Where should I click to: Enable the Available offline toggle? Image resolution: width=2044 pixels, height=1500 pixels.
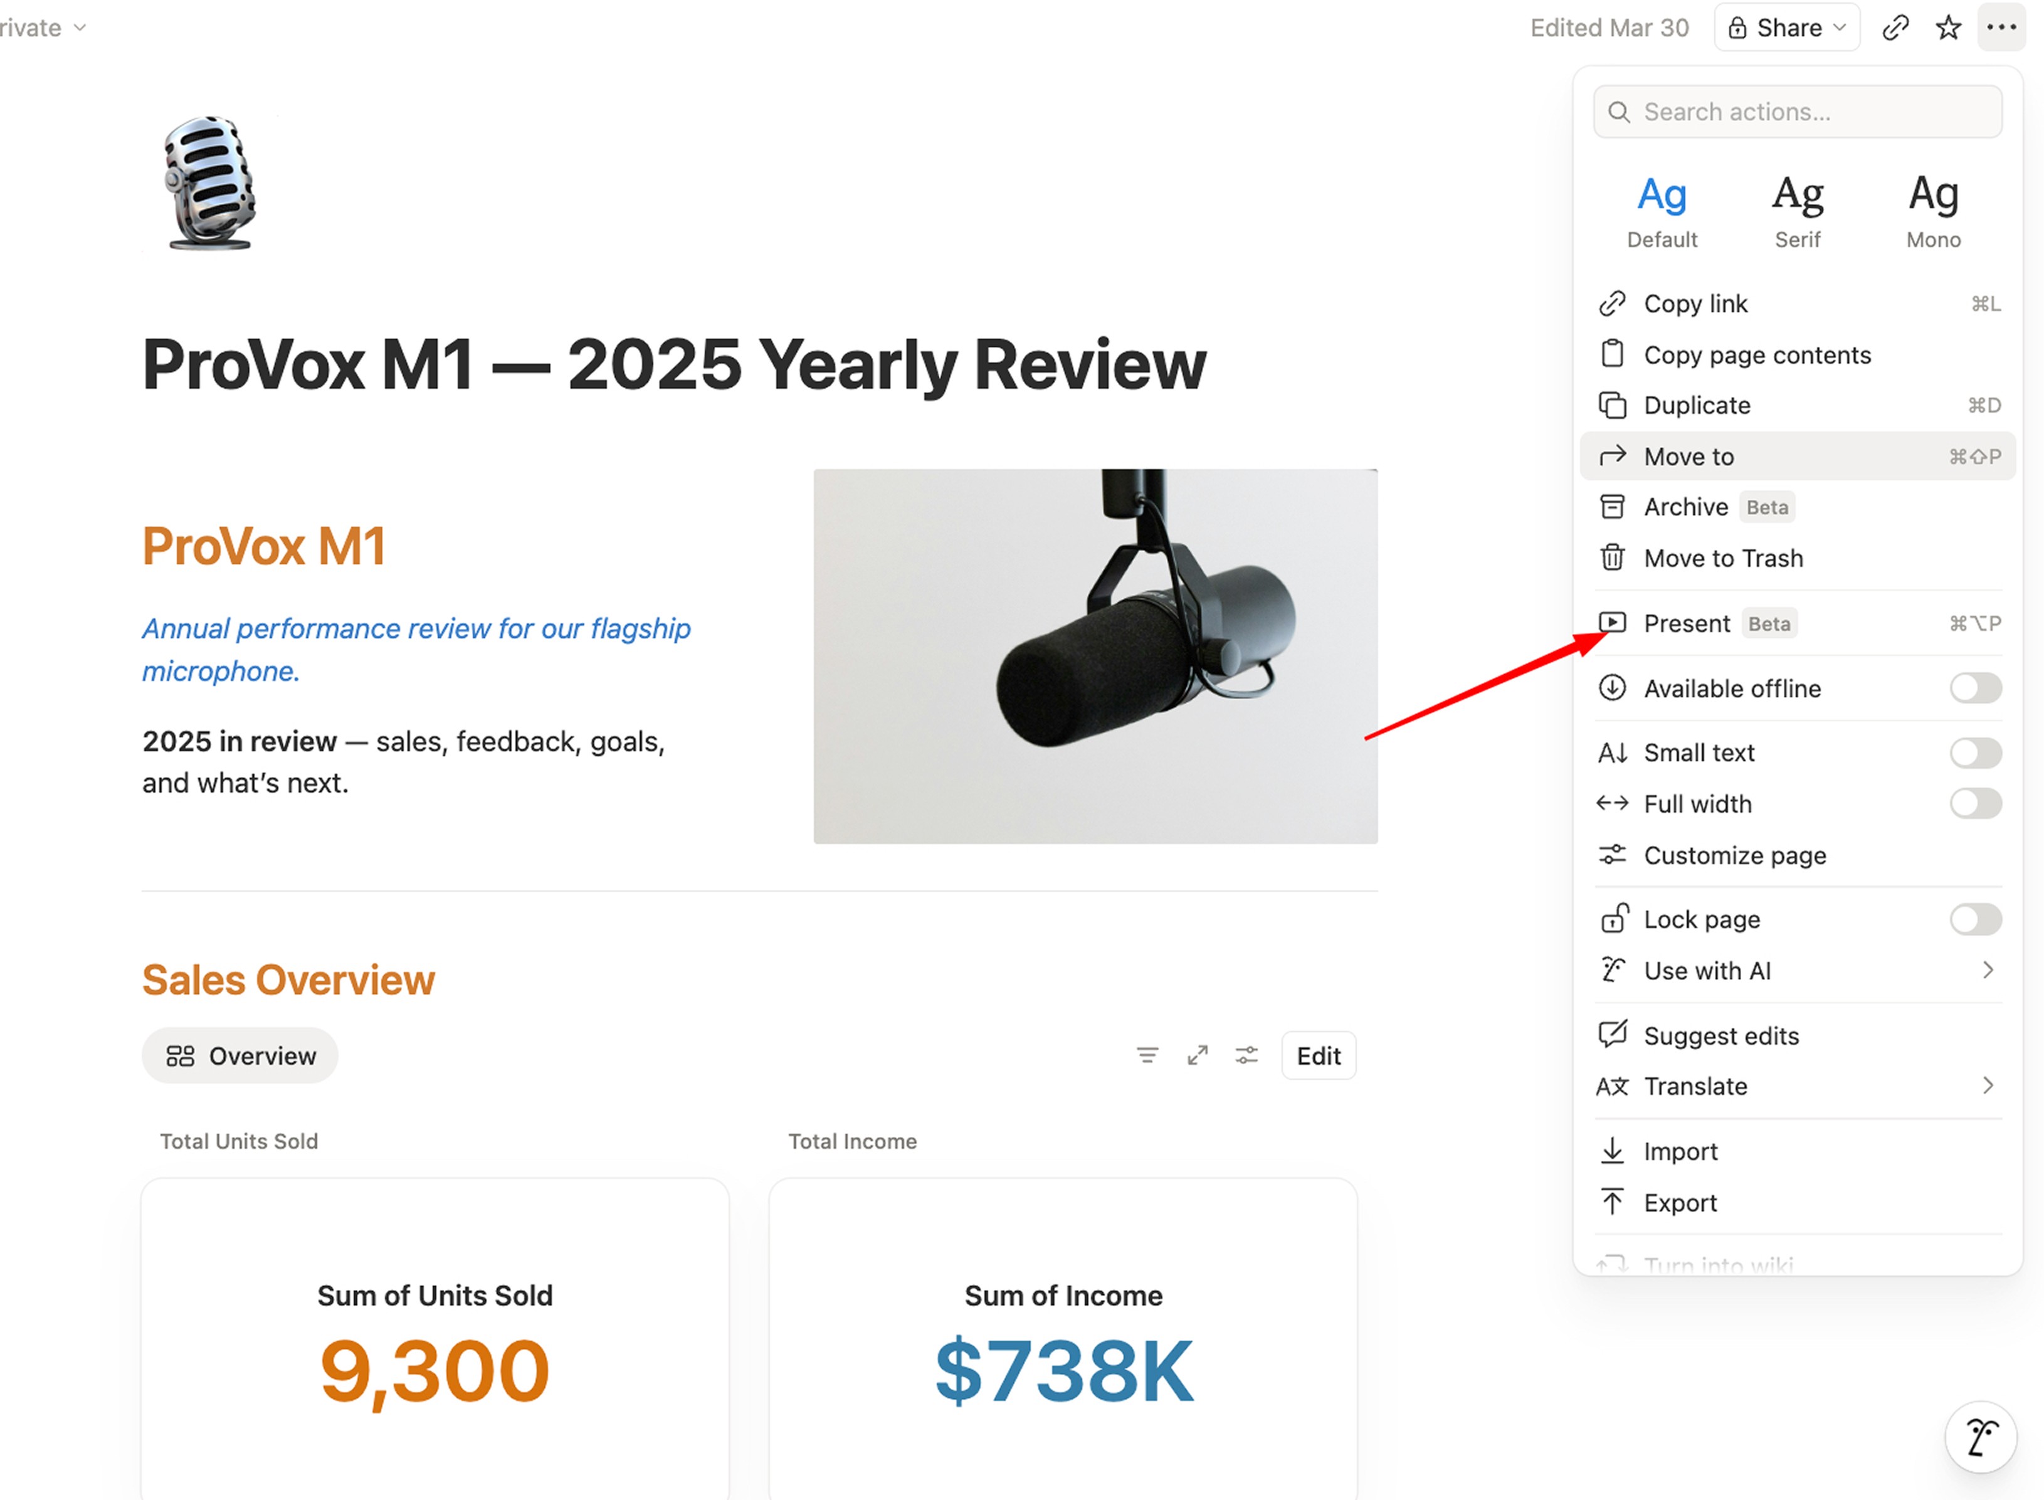coord(1974,689)
